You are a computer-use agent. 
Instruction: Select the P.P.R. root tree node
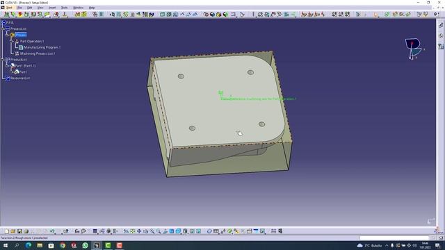[x=10, y=22]
